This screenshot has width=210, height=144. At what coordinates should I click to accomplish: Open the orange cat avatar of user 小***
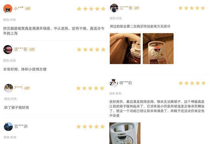[8, 9]
